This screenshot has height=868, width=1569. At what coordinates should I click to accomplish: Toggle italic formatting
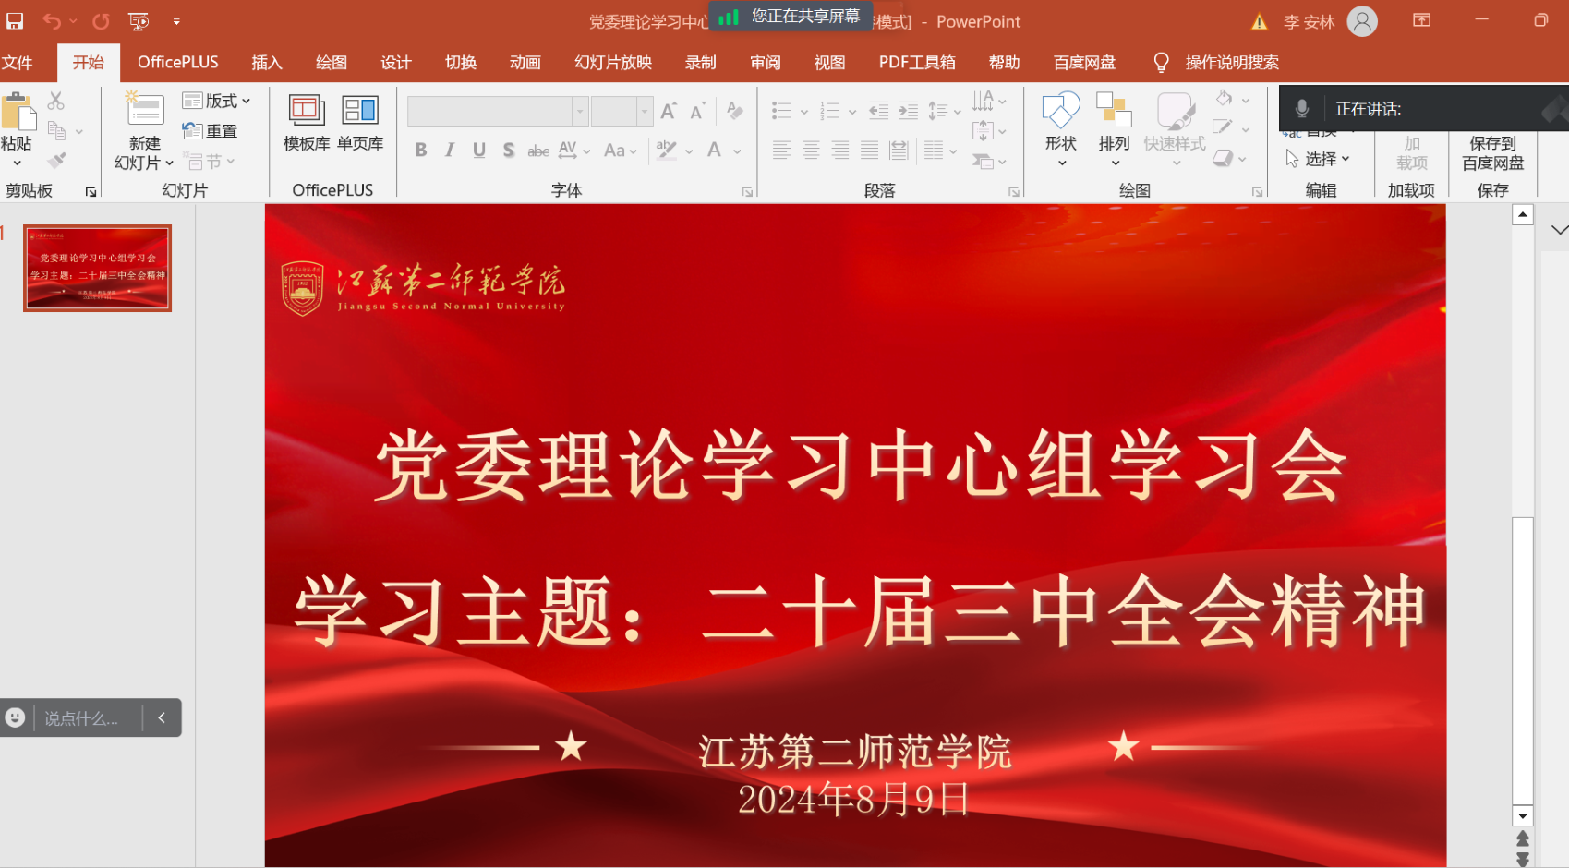(x=450, y=151)
